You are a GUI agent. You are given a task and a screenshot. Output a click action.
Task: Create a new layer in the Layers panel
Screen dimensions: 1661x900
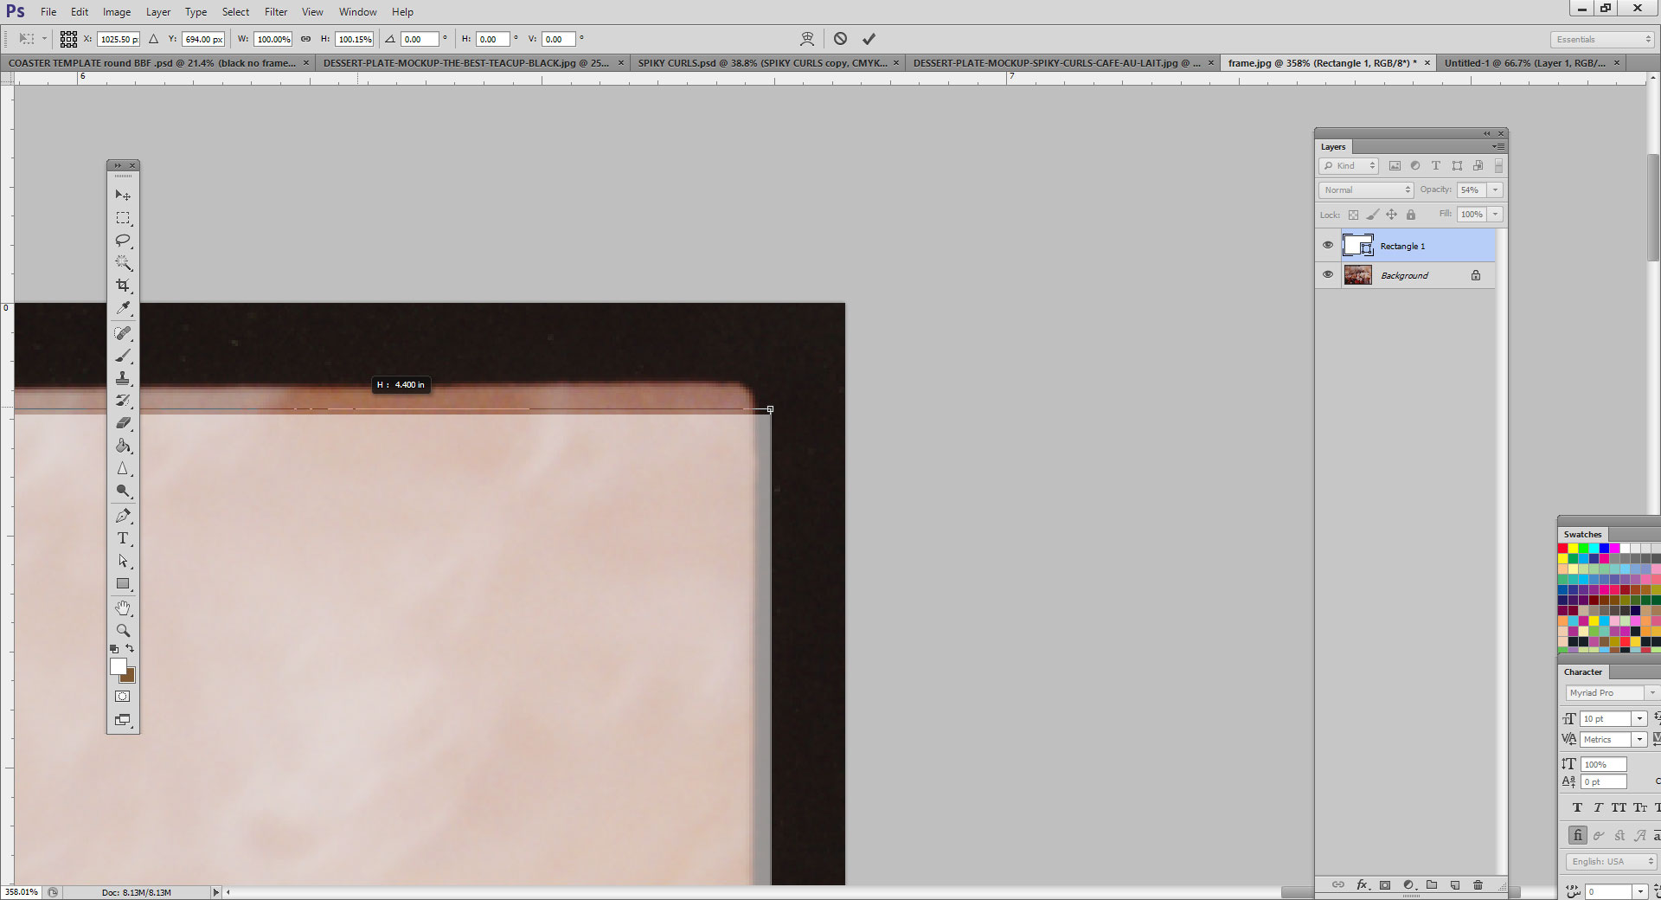coord(1456,885)
